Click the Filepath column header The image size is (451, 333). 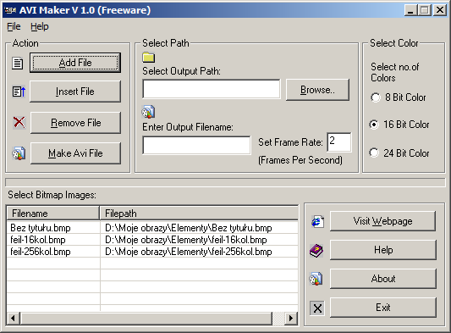(x=199, y=214)
